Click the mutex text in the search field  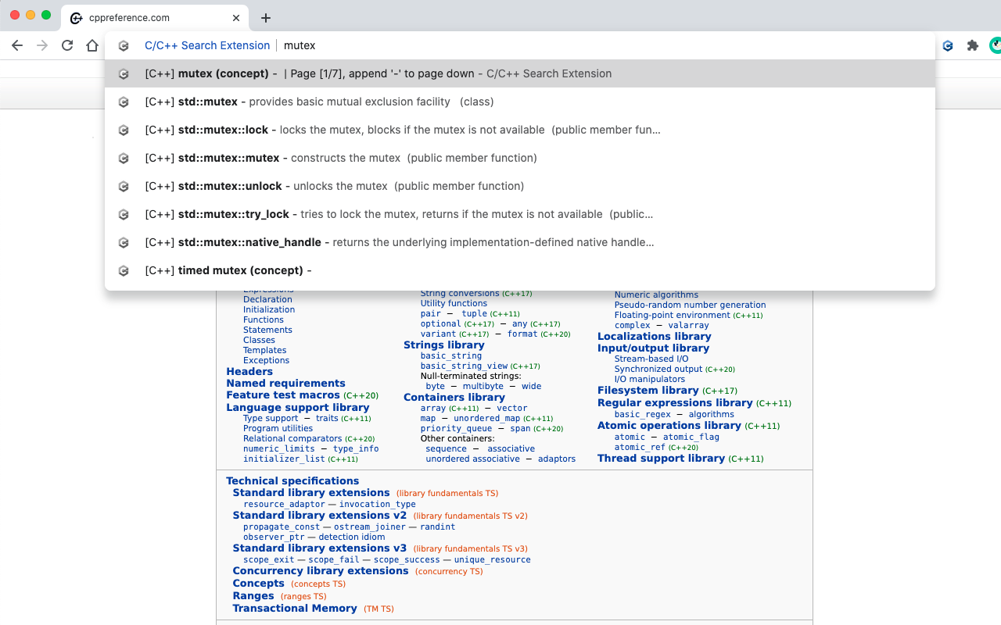[x=300, y=45]
